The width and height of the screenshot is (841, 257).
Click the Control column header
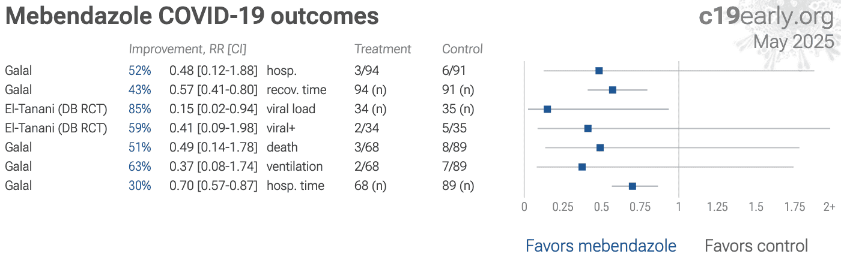[463, 49]
